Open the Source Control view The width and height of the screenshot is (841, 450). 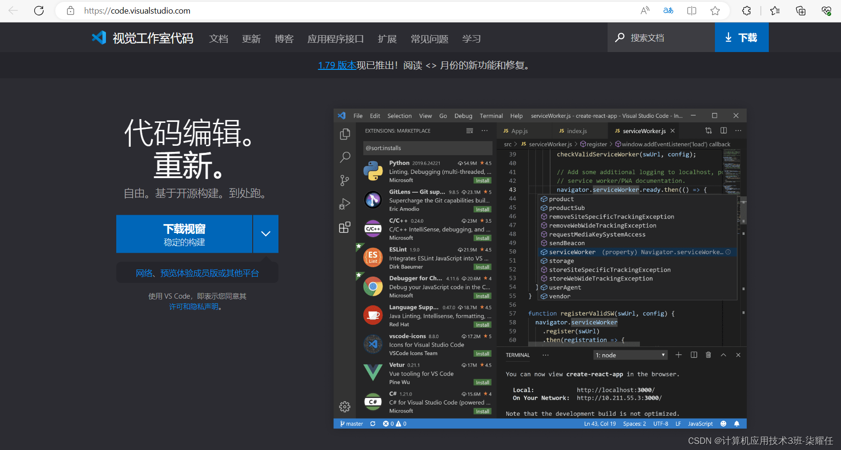point(345,180)
